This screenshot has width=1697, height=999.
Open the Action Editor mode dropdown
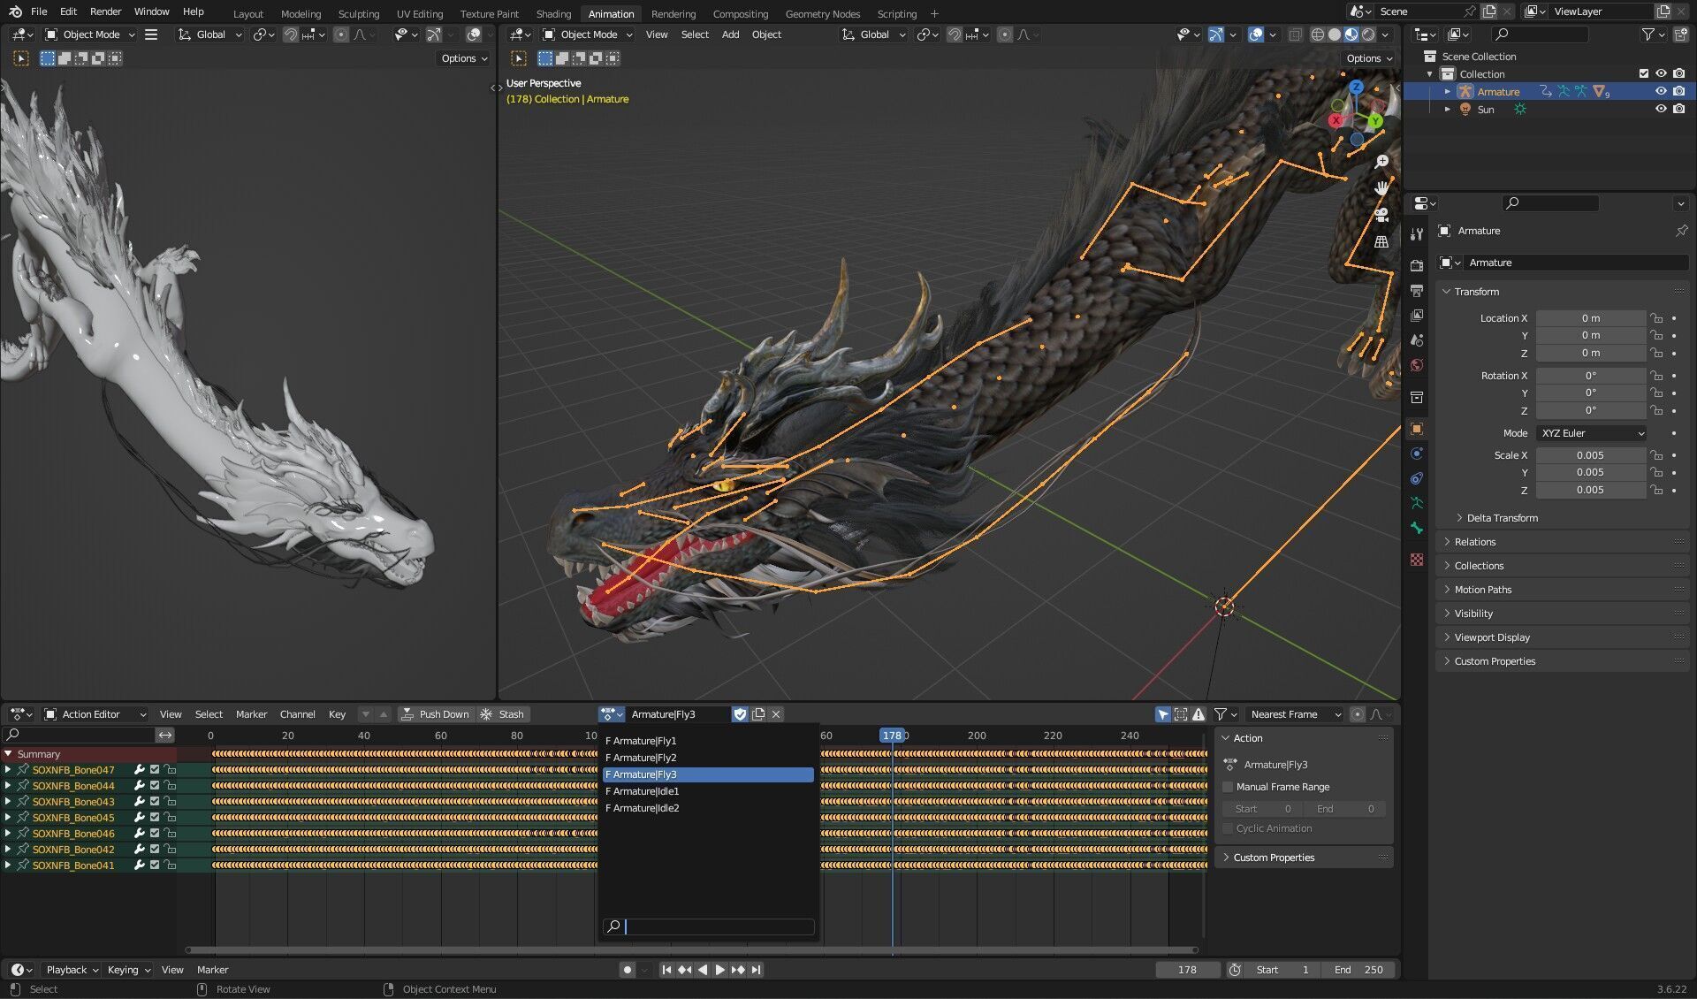point(95,714)
